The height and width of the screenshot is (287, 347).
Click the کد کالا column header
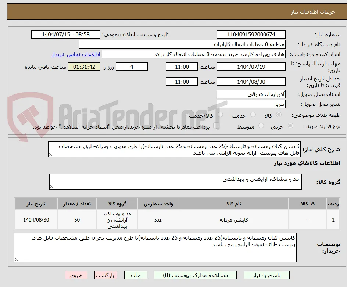coord(308,204)
